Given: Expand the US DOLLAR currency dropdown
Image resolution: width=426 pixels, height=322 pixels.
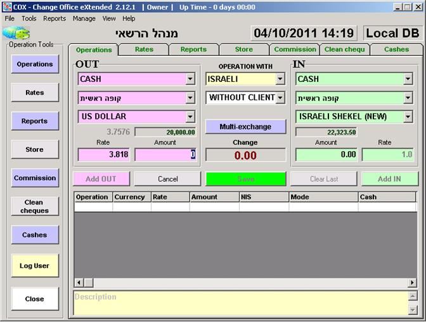Looking at the screenshot, I should click(x=190, y=117).
